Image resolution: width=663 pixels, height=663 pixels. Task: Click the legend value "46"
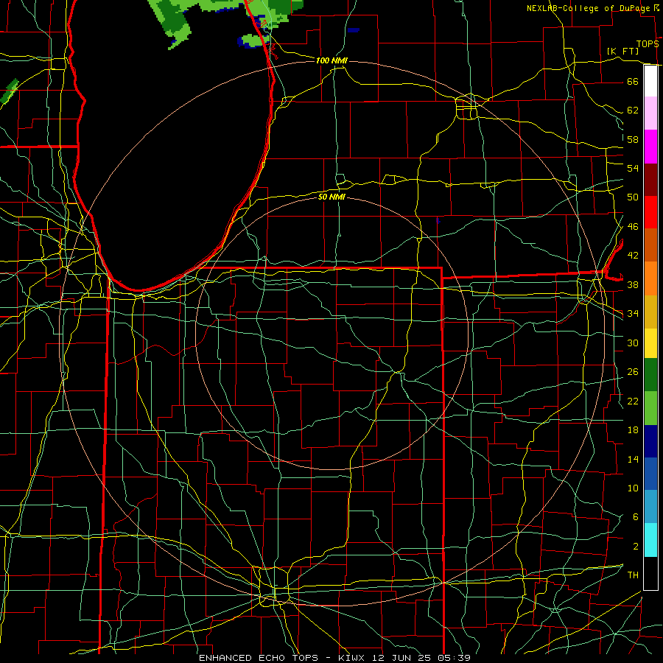tap(633, 227)
